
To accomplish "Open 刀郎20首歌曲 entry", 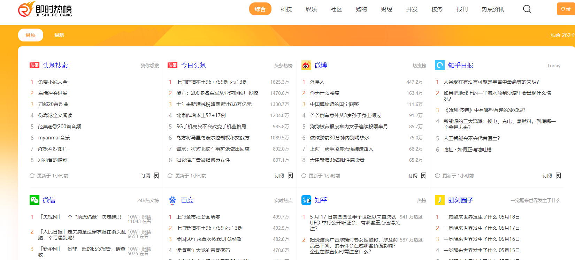I will (53, 104).
